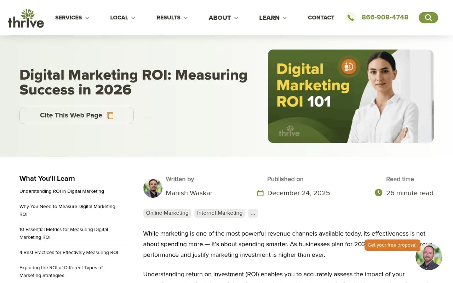Open the RESULTS nav item

pyautogui.click(x=168, y=18)
